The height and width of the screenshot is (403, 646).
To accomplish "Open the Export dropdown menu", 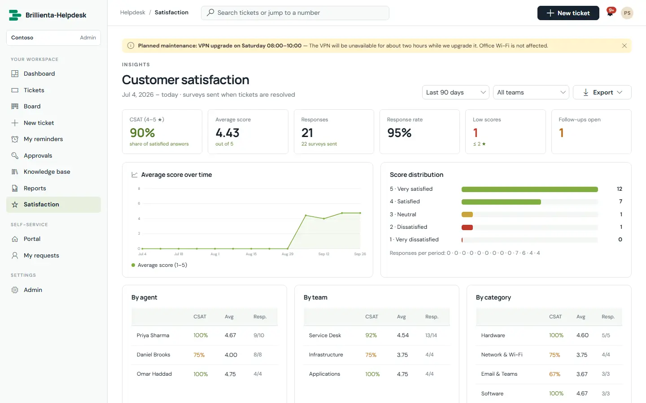I will [x=602, y=92].
